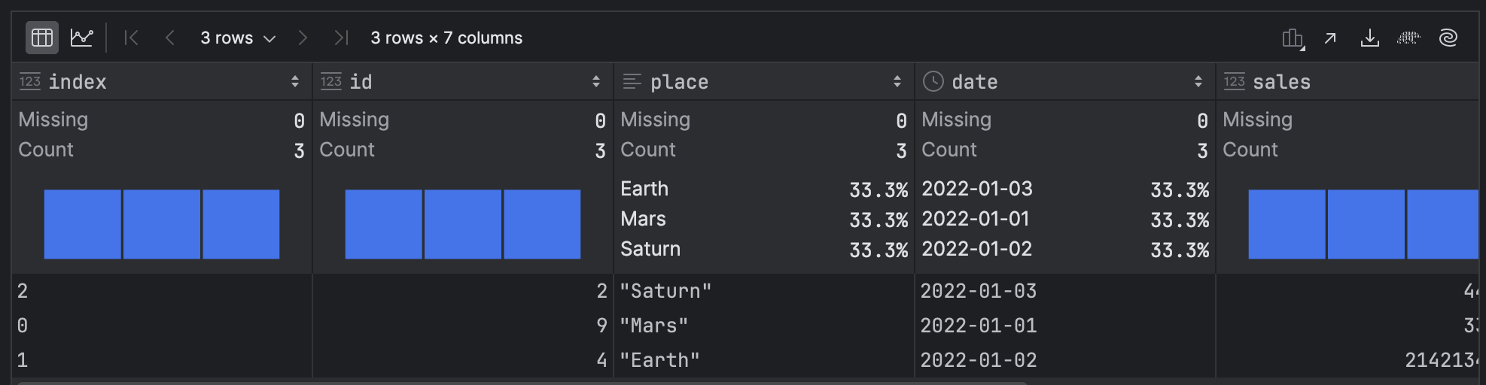The width and height of the screenshot is (1486, 385).
Task: Open the column statistics options icon
Action: 1293,38
